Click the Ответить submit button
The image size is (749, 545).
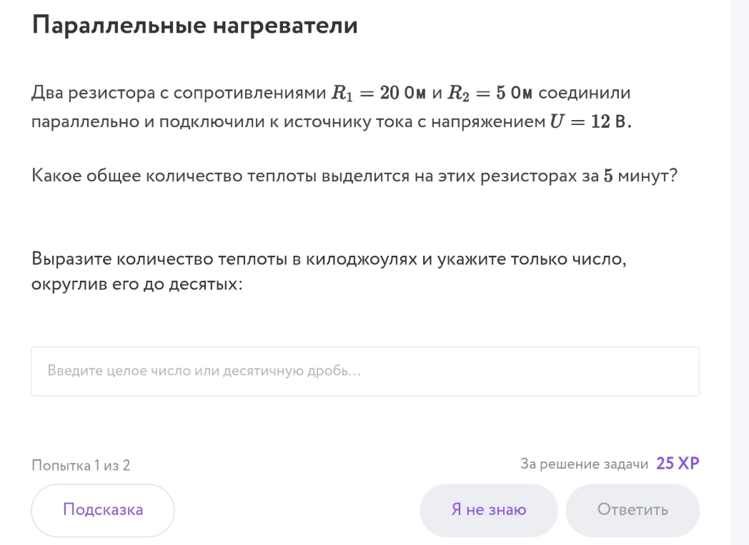633,510
